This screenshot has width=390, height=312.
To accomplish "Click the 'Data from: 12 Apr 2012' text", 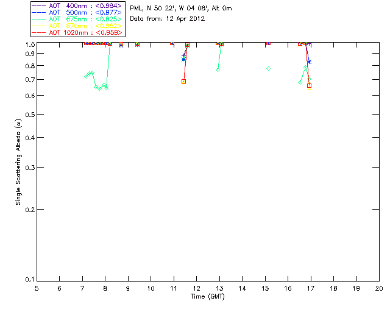I will pos(168,19).
